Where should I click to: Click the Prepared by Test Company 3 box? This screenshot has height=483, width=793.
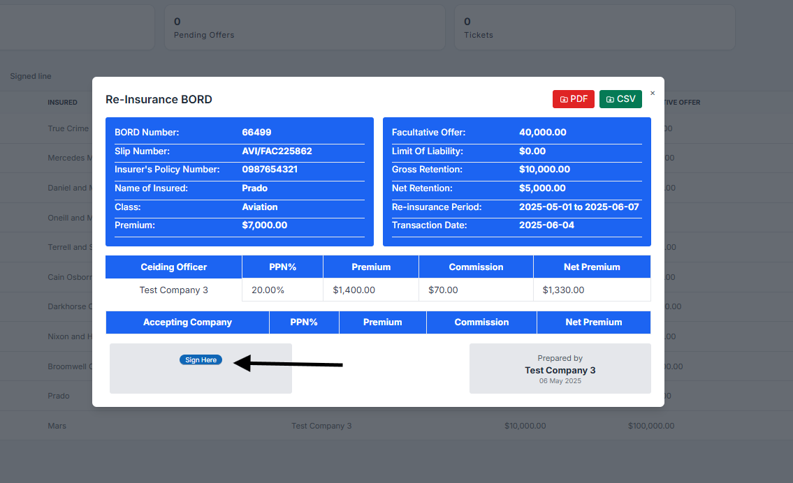click(560, 369)
